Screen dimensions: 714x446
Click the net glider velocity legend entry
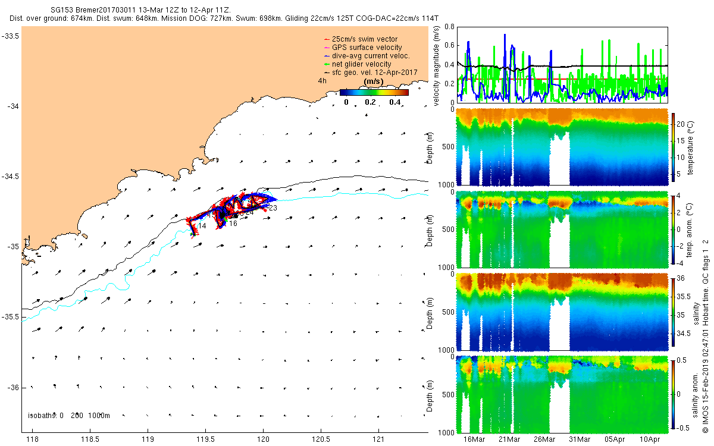pyautogui.click(x=362, y=64)
